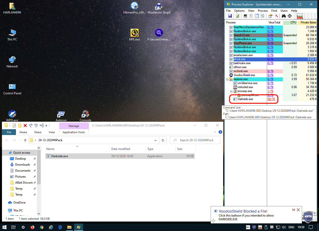Click the CPU usage mini graph in the toolbar

(x=300, y=16)
